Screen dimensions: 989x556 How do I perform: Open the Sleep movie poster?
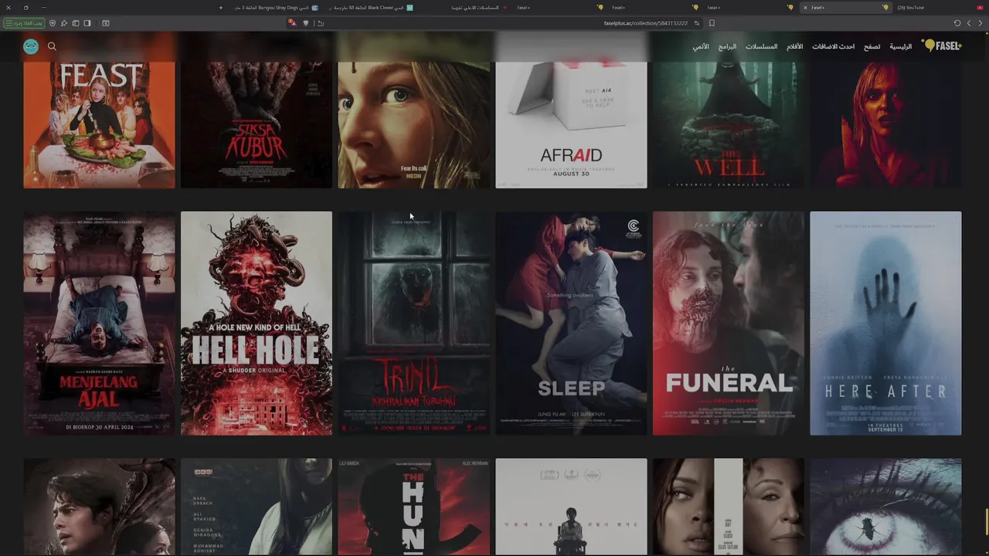pos(571,324)
